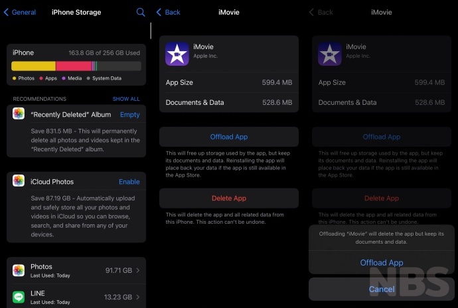Tap the dimmed Offload App behind the sheet
458x308 pixels.
click(x=382, y=137)
